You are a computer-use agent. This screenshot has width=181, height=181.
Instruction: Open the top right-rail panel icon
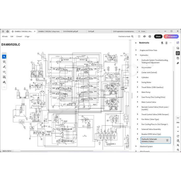pyautogui.click(x=178, y=43)
